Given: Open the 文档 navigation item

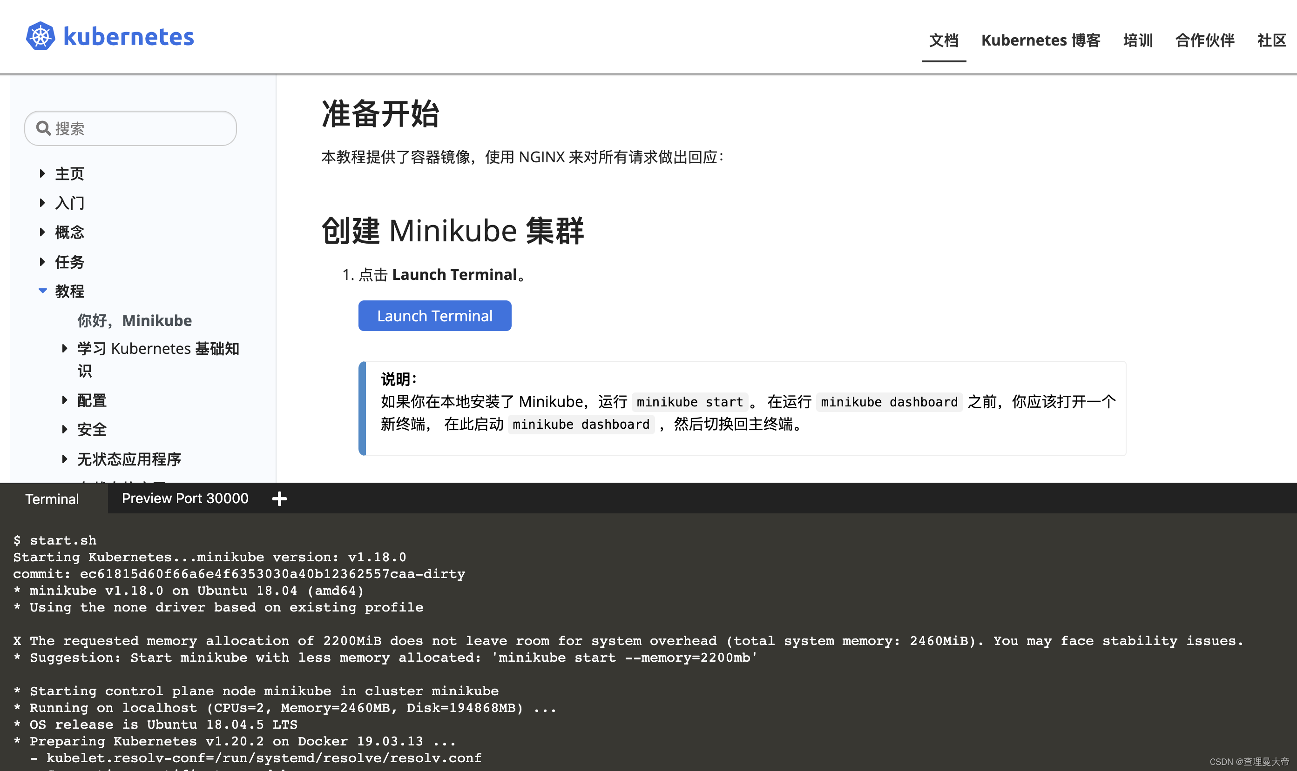Looking at the screenshot, I should point(943,40).
